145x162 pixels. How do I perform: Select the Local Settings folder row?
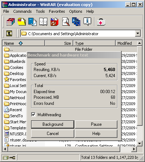[15, 86]
